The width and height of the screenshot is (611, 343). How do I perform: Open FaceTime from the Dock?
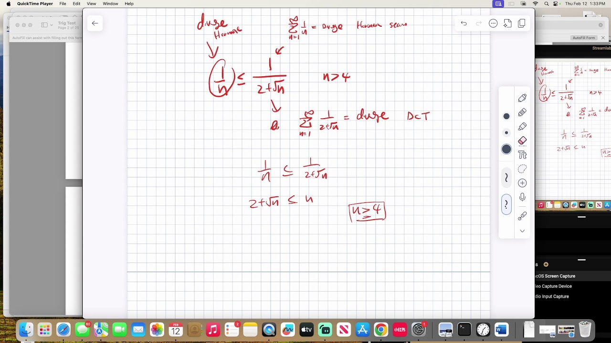(119, 330)
